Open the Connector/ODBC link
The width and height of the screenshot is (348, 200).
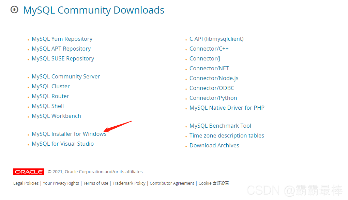pyautogui.click(x=212, y=88)
